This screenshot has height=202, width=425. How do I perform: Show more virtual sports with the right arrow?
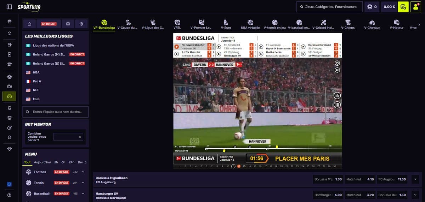coord(419,25)
